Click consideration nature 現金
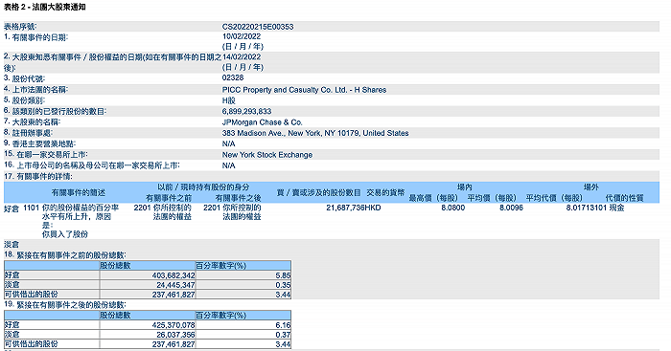The image size is (671, 351). tap(616, 208)
